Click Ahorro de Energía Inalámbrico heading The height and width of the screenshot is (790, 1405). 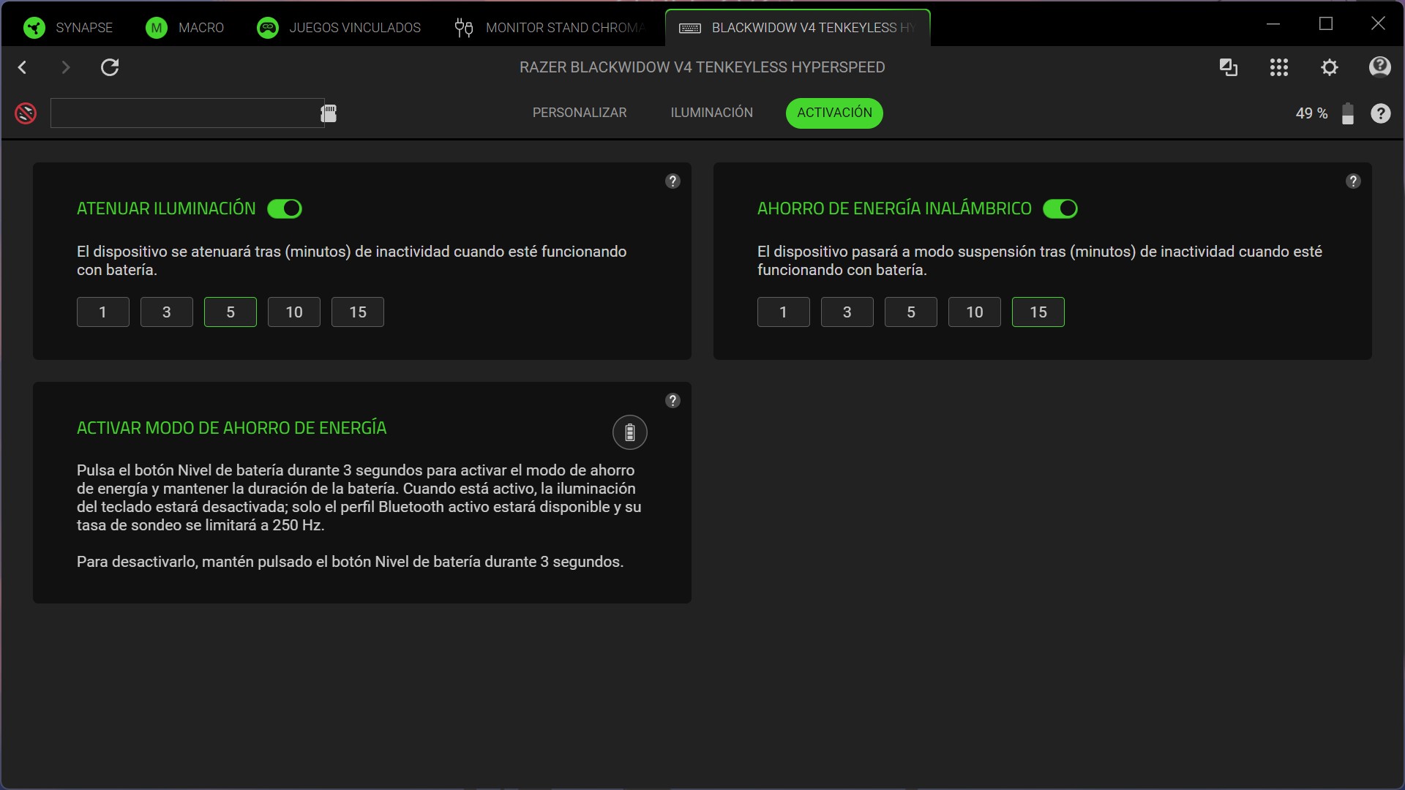[x=894, y=208]
